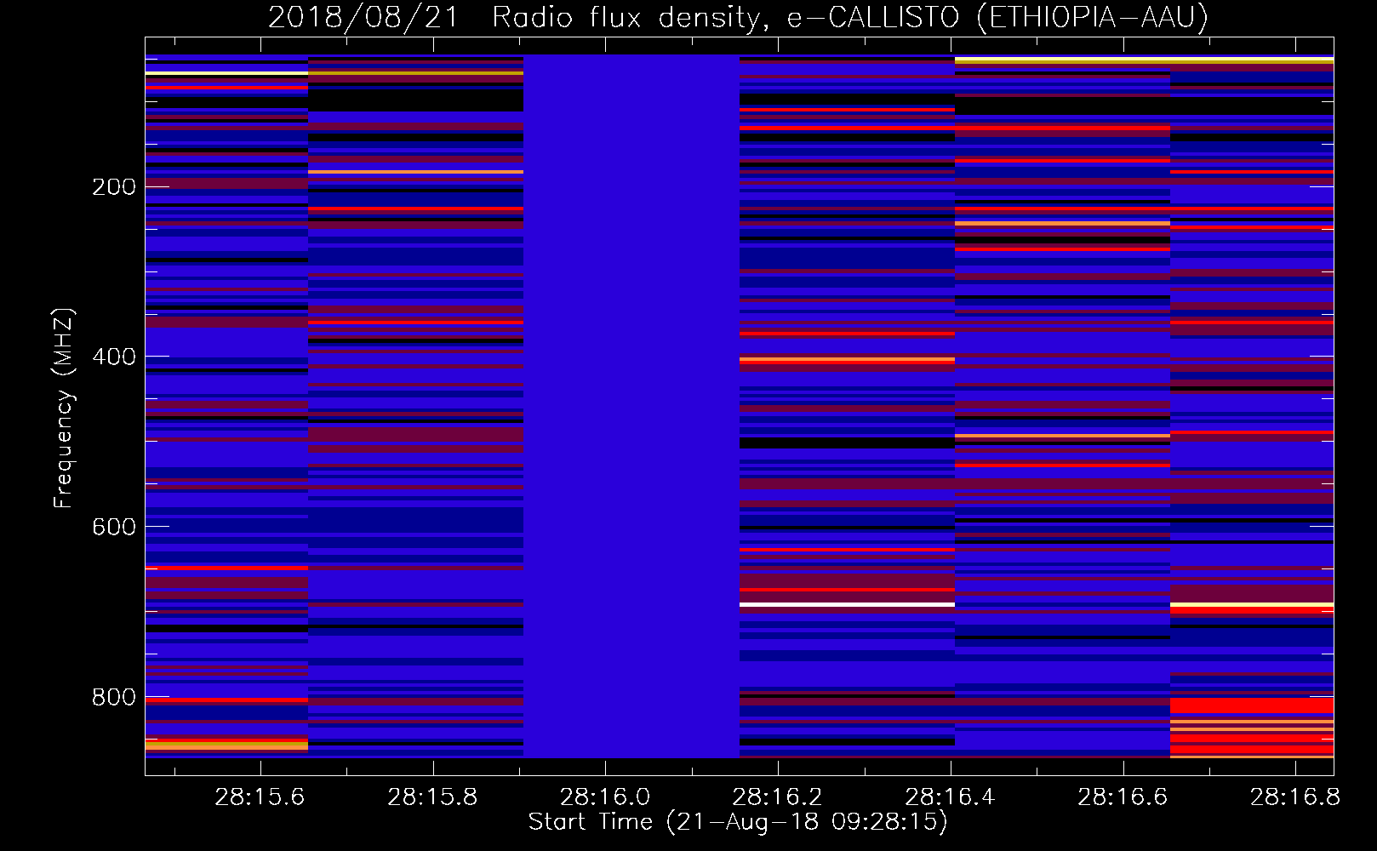Viewport: 1377px width, 851px height.
Task: Click the date '2018/08/21' in the title
Action: point(364,17)
